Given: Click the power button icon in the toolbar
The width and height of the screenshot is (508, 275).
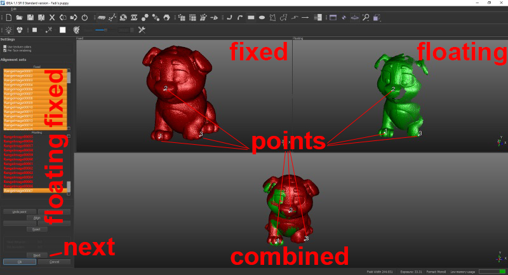Looking at the screenshot, I should pyautogui.click(x=84, y=18).
